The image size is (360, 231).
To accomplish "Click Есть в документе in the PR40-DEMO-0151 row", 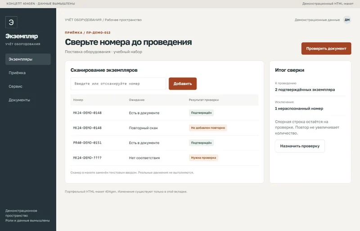I will [x=144, y=143].
